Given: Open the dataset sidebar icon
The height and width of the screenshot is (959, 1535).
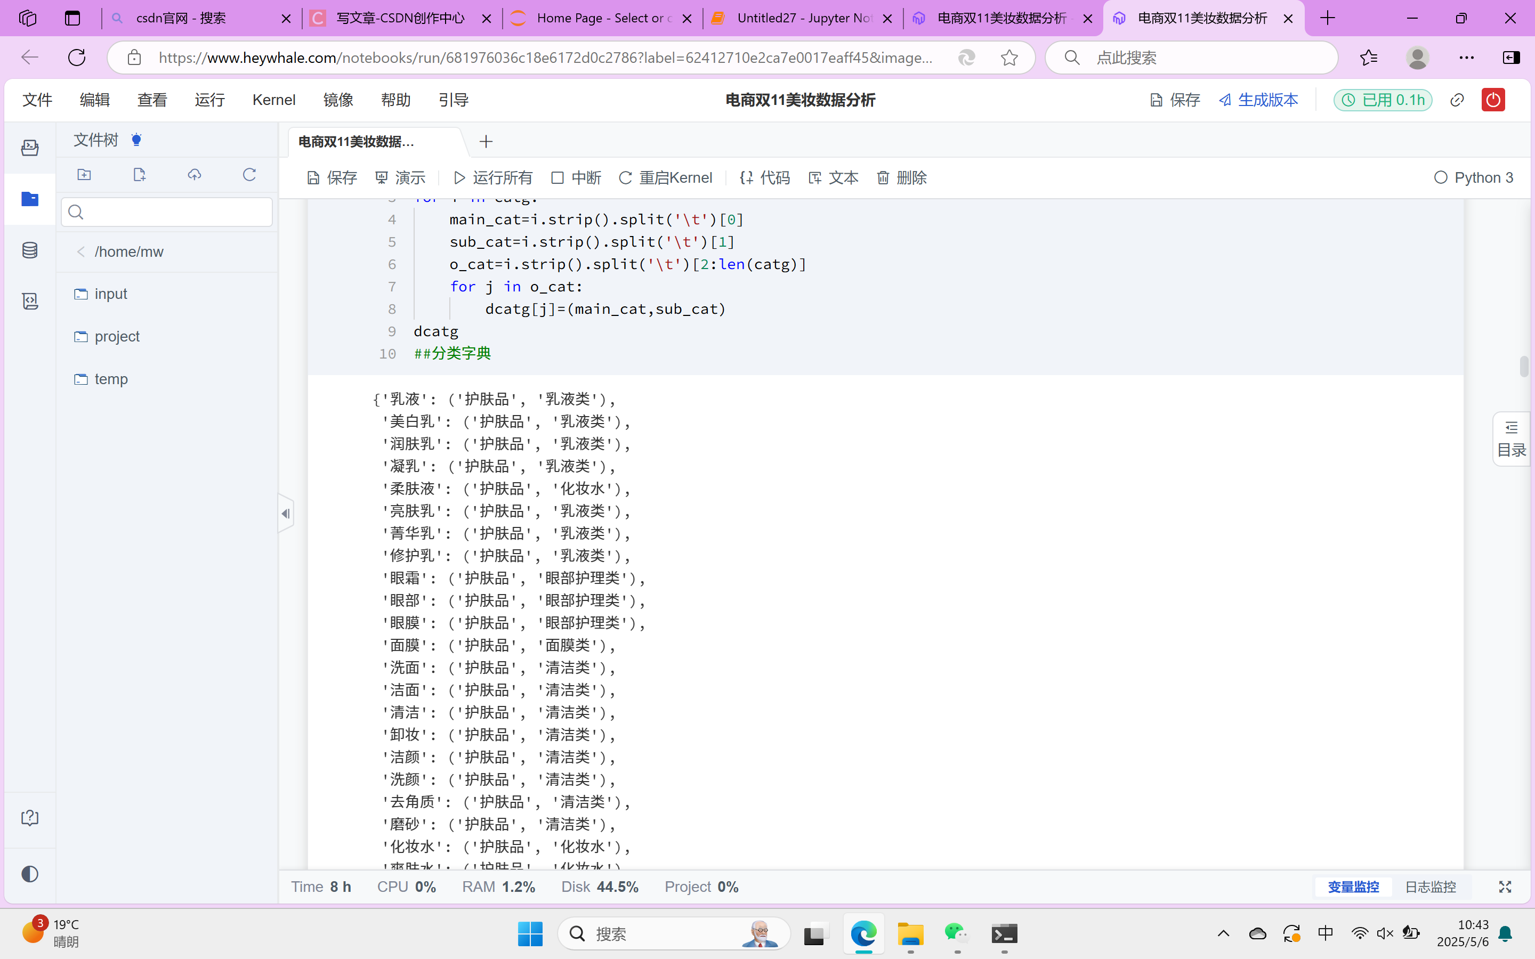Looking at the screenshot, I should (30, 250).
